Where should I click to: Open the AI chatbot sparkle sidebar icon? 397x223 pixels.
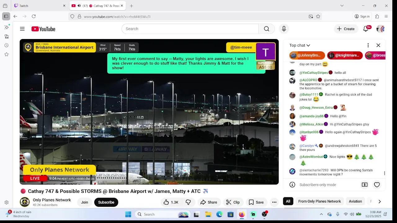[7, 27]
